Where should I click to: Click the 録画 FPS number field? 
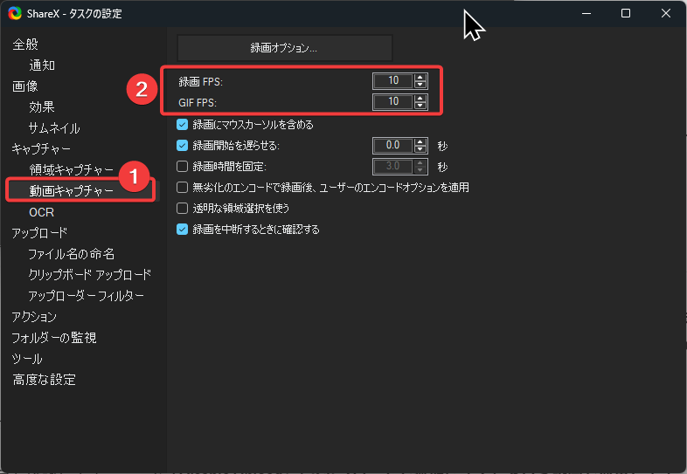pyautogui.click(x=392, y=80)
